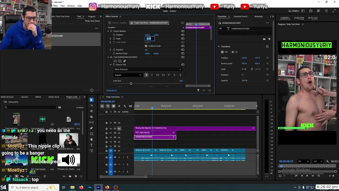This screenshot has height=191, width=339.
Task: Switch to Metadata tab
Action: (258, 16)
